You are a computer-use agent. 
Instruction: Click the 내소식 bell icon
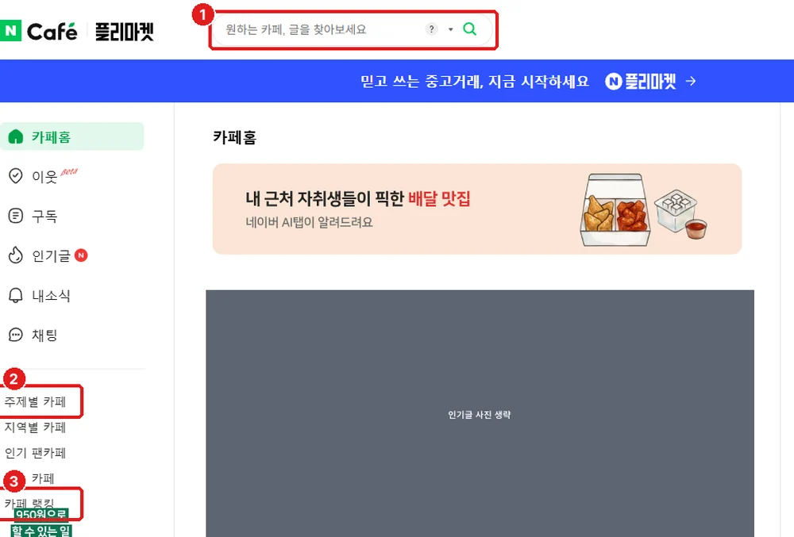[x=16, y=295]
